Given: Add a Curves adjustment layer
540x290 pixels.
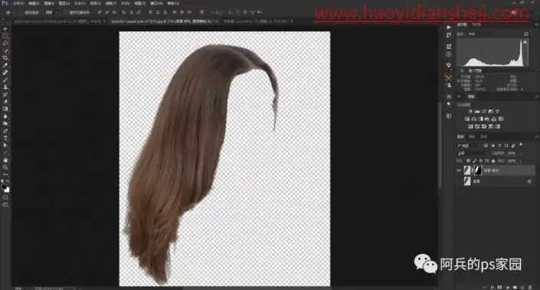Looking at the screenshot, I should (x=484, y=112).
